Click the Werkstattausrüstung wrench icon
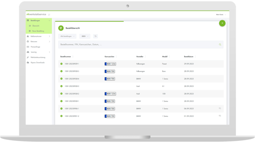The image size is (255, 143). point(28,57)
